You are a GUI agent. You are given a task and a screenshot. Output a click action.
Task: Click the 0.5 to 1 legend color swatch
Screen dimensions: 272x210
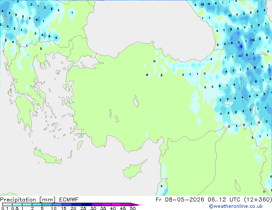(17, 204)
